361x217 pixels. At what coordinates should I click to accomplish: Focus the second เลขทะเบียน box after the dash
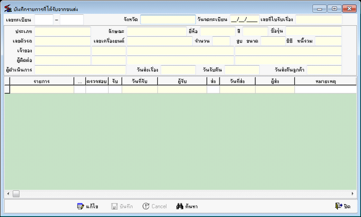click(x=72, y=20)
